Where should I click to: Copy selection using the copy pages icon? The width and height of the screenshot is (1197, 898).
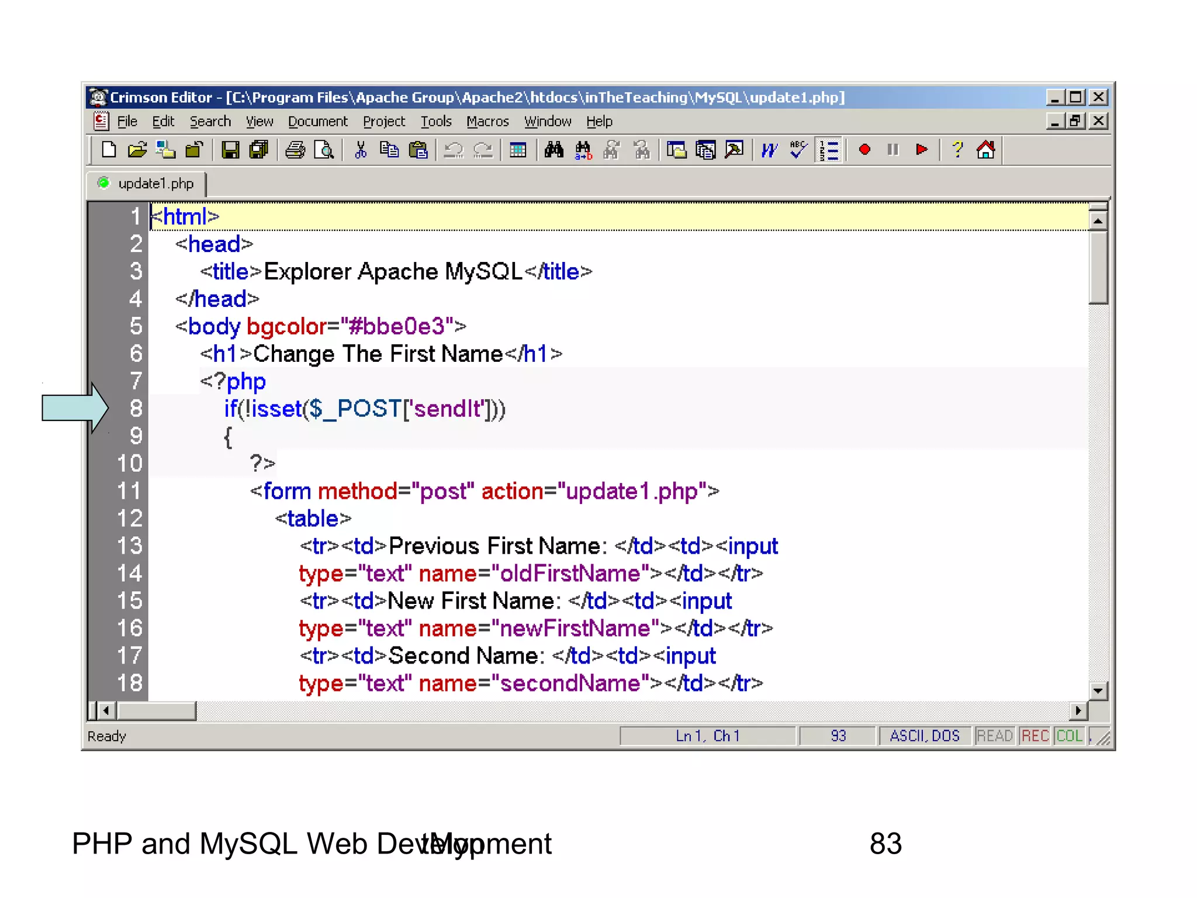tap(389, 150)
